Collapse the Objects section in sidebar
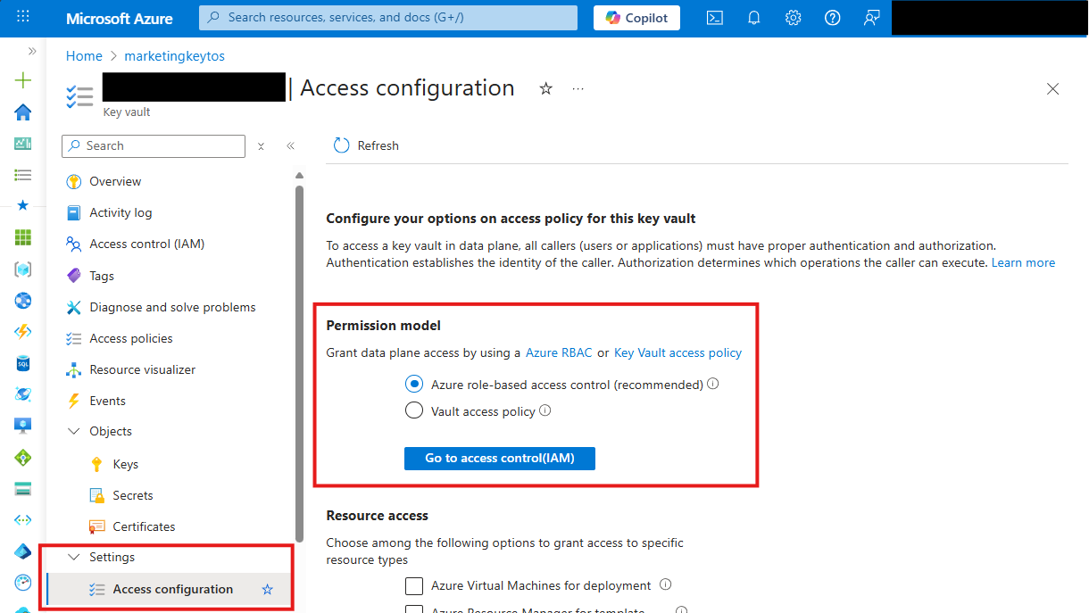Image resolution: width=1089 pixels, height=613 pixels. 74,432
